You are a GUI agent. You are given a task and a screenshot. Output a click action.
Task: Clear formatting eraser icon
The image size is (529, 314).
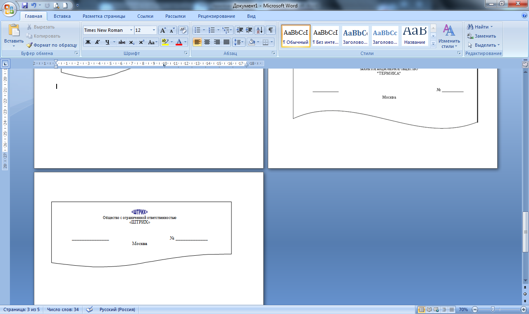(x=183, y=30)
